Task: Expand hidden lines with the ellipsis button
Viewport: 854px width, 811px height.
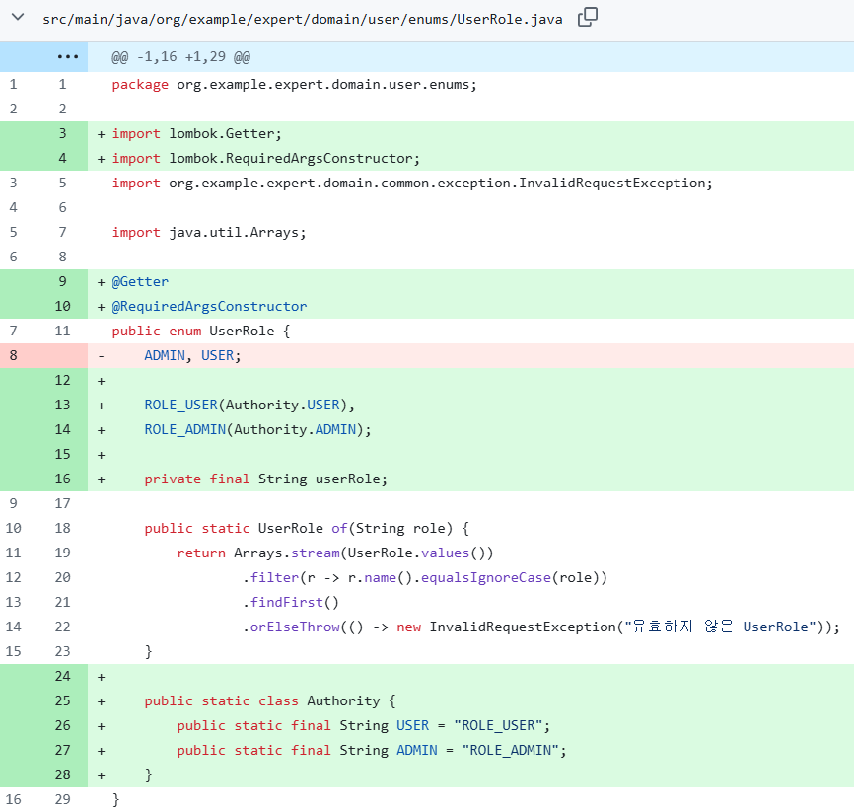Action: 68,56
